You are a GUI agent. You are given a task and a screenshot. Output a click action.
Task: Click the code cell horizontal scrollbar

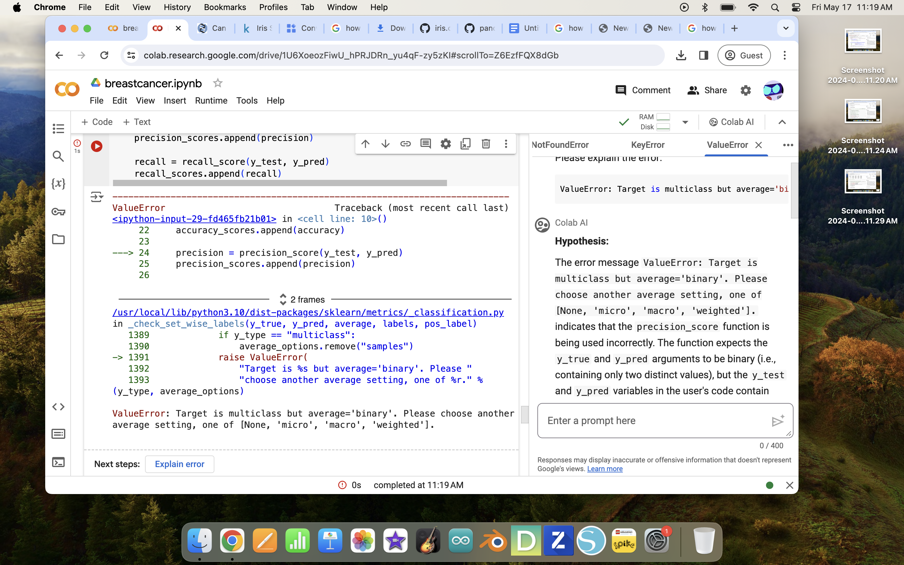tap(280, 183)
